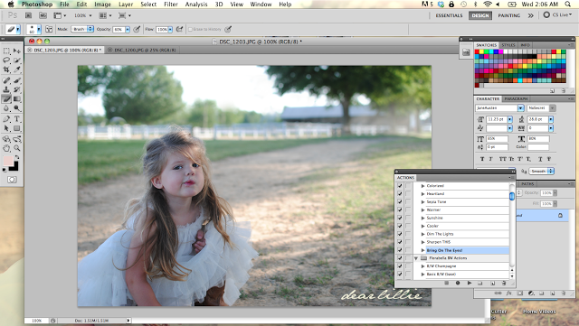579x326 pixels.
Task: Select the Hand tool
Action: tap(6, 148)
